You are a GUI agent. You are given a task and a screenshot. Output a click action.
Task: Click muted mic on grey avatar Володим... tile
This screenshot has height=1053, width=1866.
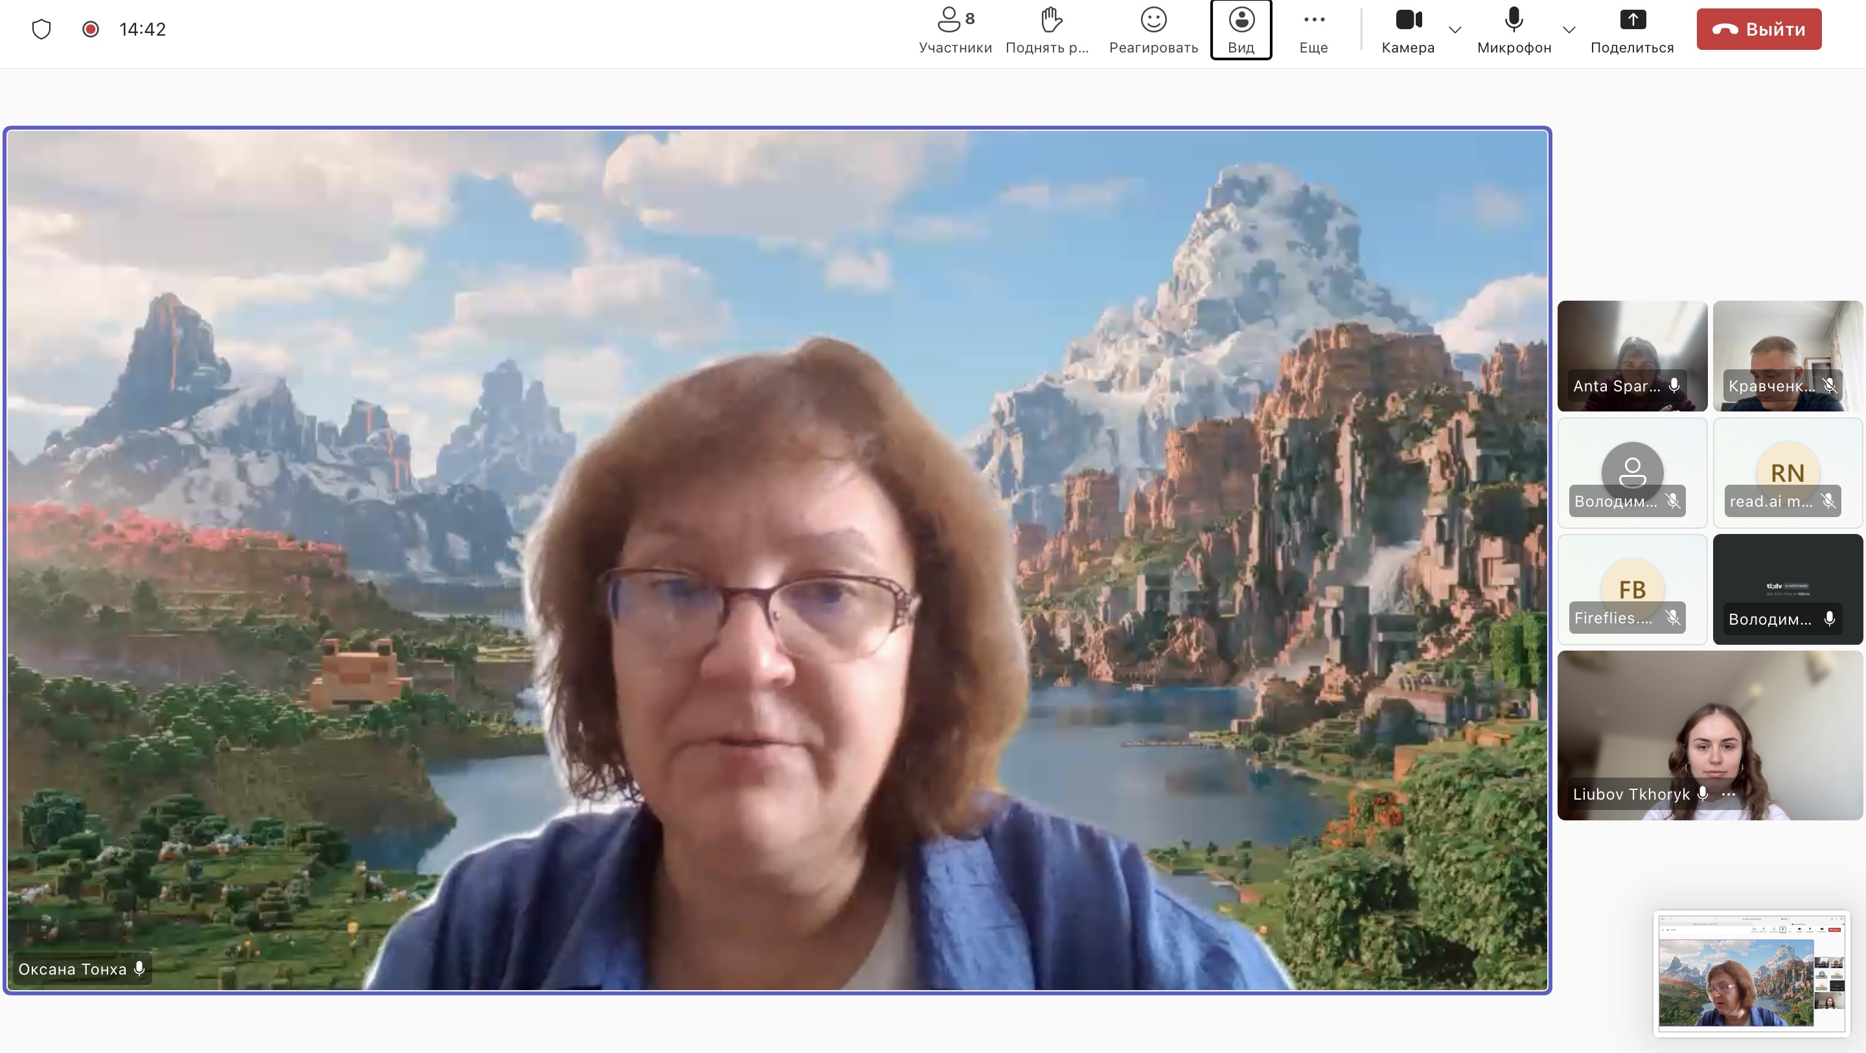click(1672, 501)
